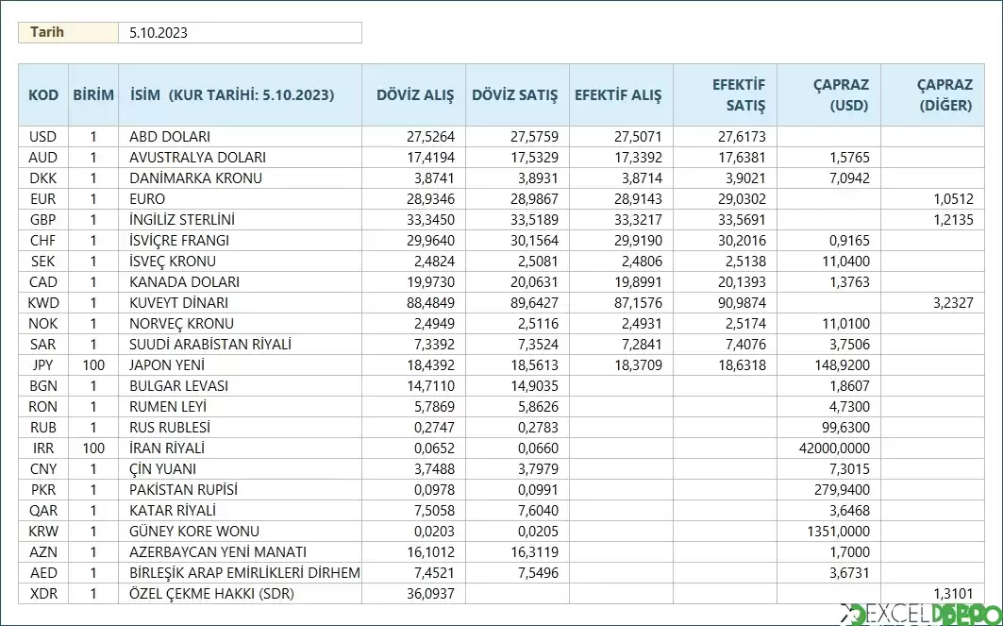The width and height of the screenshot is (1003, 626).
Task: Select the date field showing 5.10.2023
Action: tap(240, 33)
